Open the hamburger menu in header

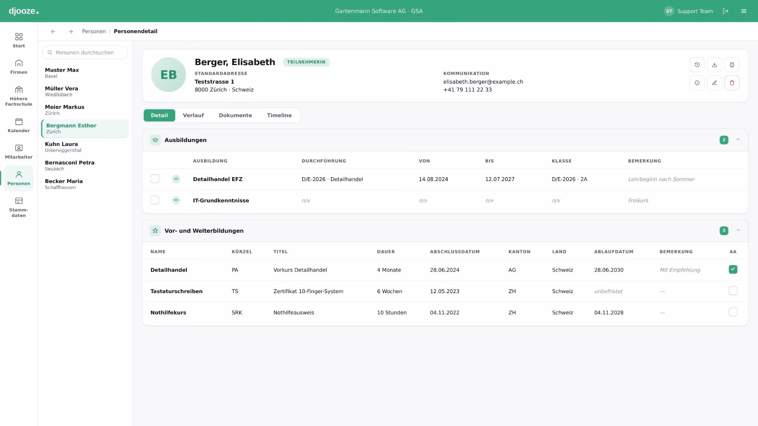(744, 11)
